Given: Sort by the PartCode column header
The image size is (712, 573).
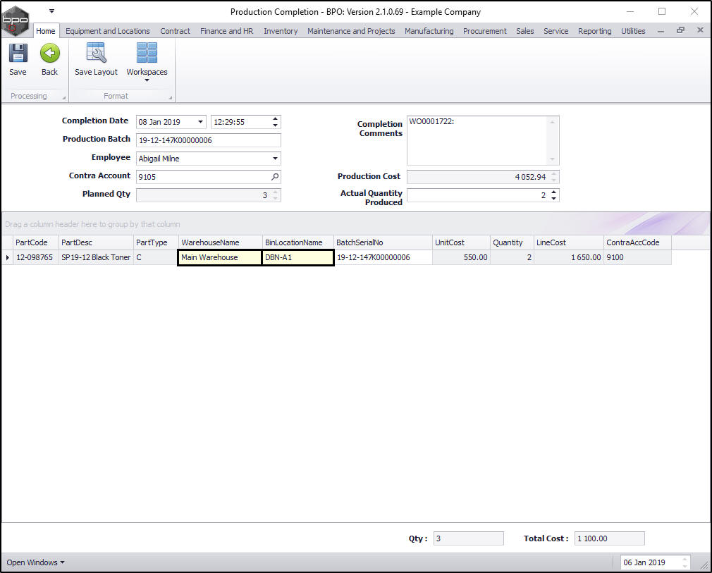Looking at the screenshot, I should coord(36,242).
